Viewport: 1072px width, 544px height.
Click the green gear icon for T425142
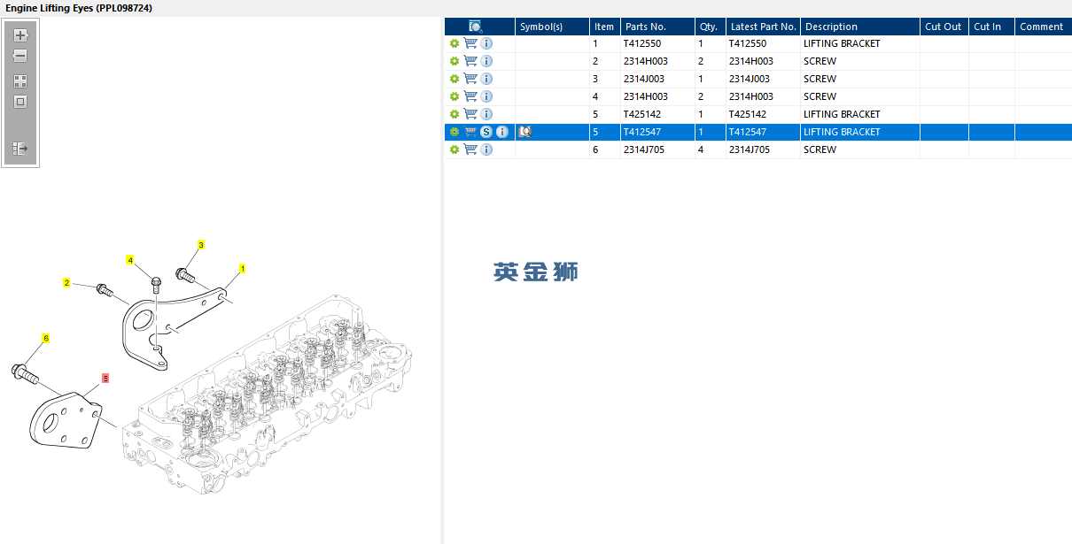point(454,114)
